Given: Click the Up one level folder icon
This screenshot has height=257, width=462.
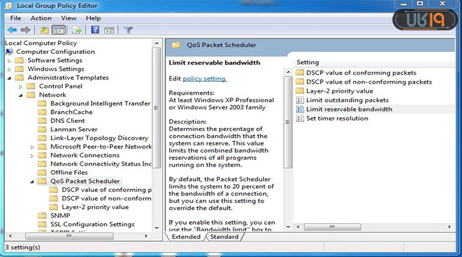Looking at the screenshot, I should pos(45,30).
